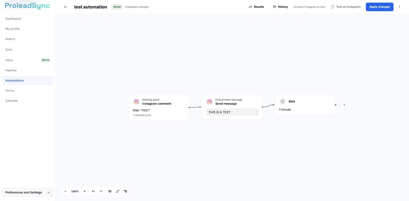Fit the flow to screen with expand arrows

118,191
